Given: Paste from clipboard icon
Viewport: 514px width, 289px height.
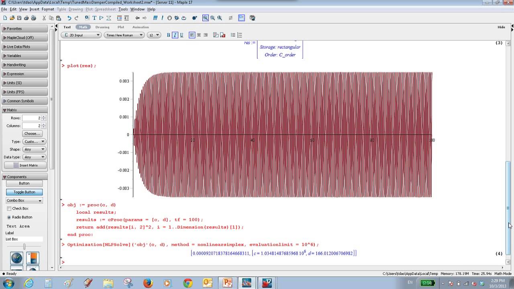Looking at the screenshot, I should coord(59,18).
